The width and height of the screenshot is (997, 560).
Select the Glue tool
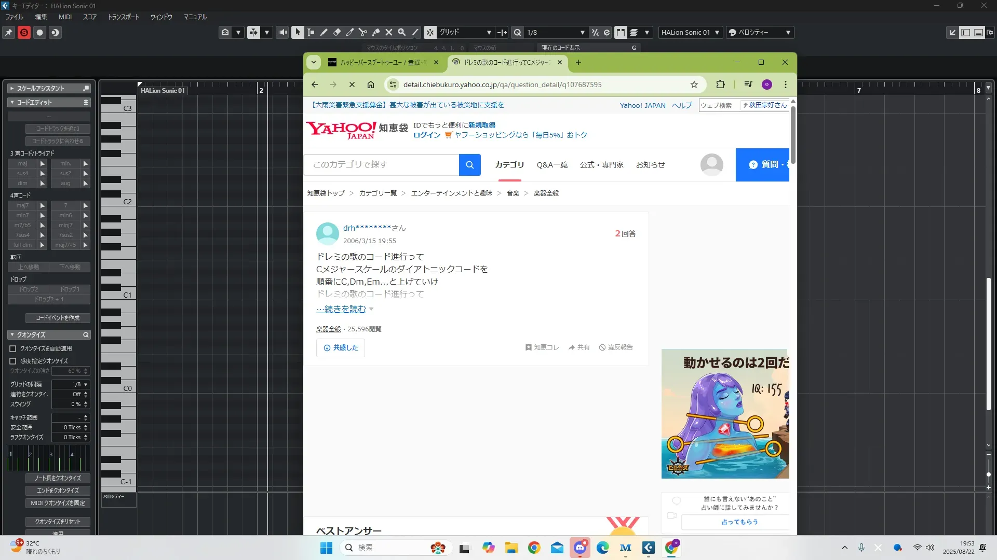376,32
